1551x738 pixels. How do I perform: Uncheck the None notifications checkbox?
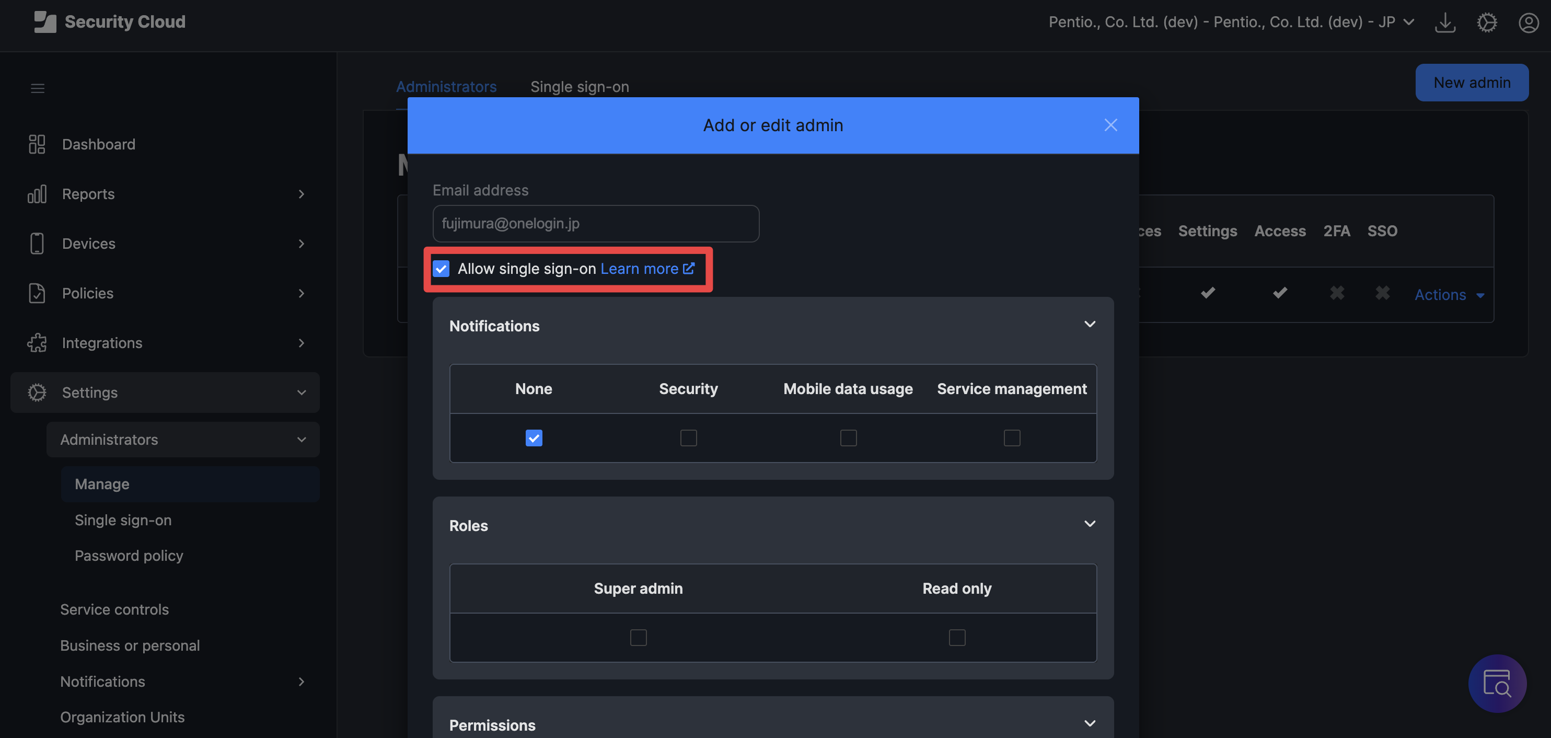pos(534,437)
